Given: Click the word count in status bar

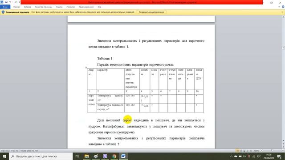Looking at the screenshot, I should (29, 151).
